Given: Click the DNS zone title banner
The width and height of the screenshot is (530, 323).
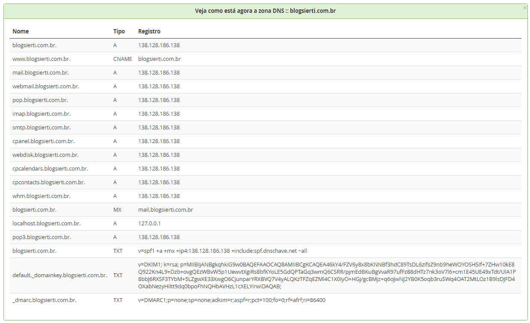Looking at the screenshot, I should pos(265,11).
